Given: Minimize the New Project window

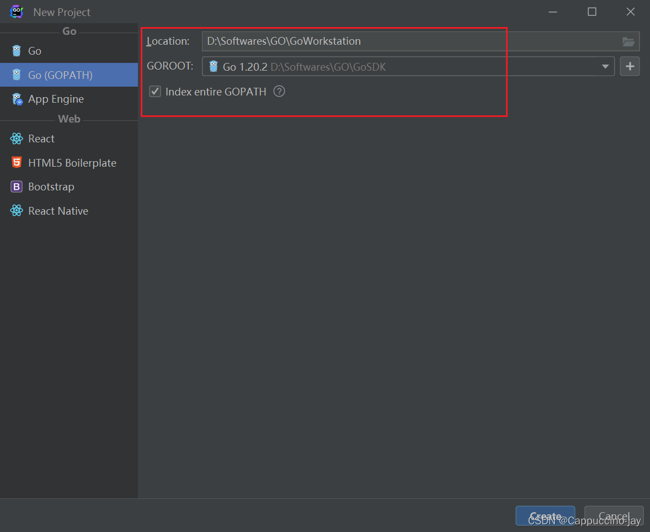Looking at the screenshot, I should 552,12.
